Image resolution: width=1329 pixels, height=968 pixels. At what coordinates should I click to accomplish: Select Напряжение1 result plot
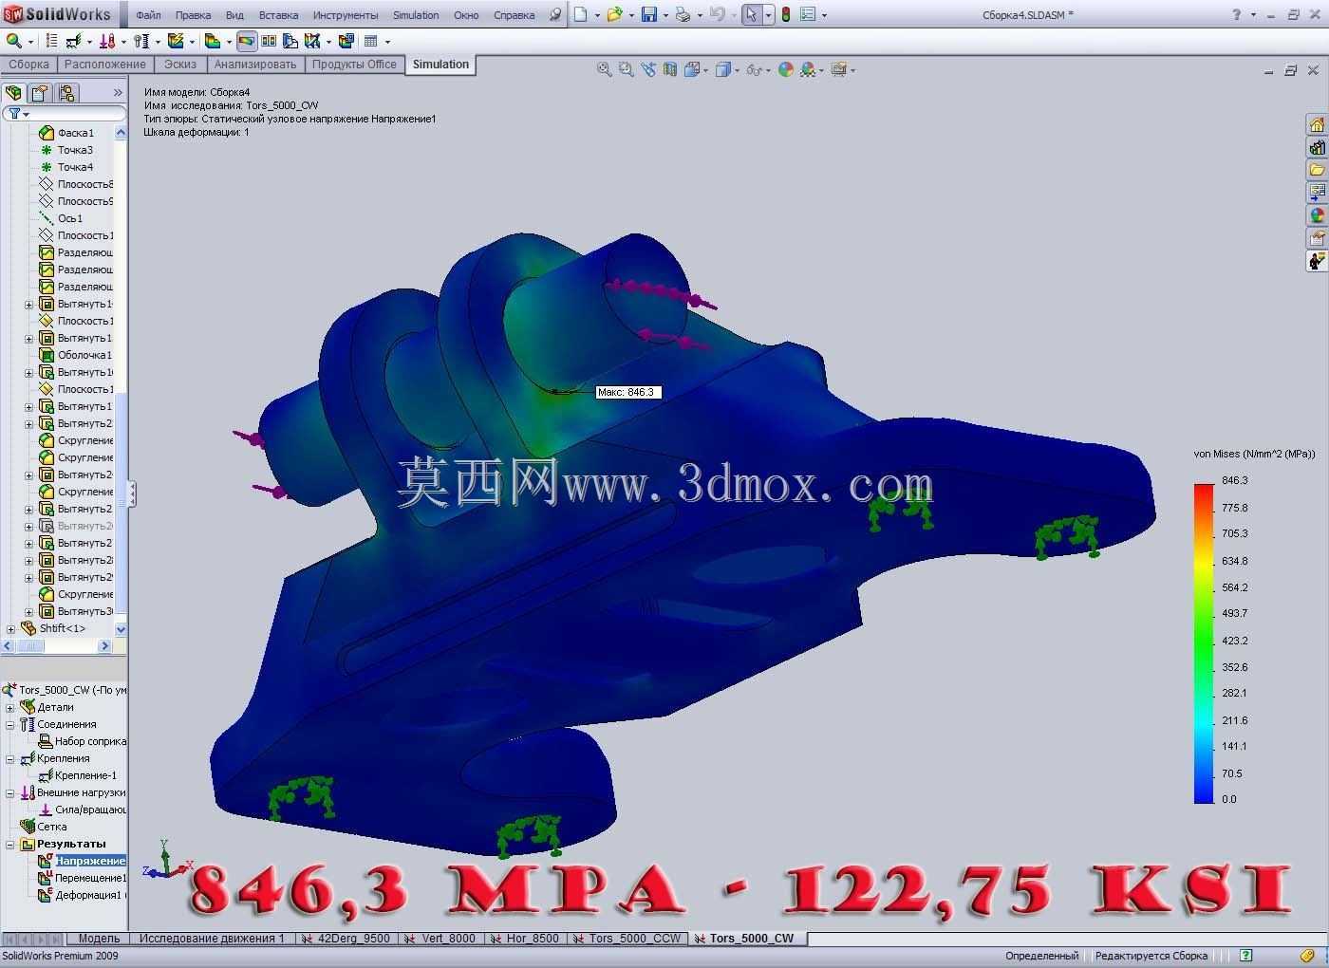click(82, 861)
